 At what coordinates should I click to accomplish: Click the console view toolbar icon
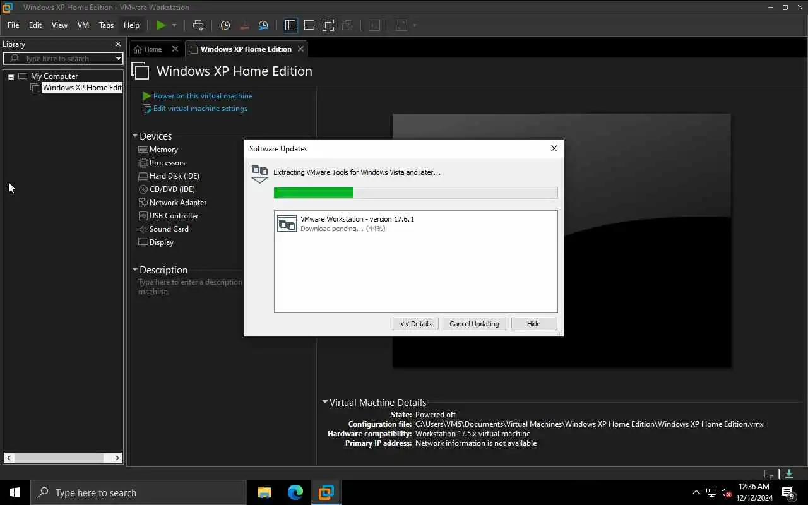(374, 25)
